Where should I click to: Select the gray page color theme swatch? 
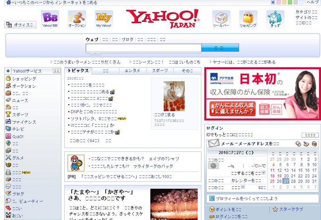point(295,2)
